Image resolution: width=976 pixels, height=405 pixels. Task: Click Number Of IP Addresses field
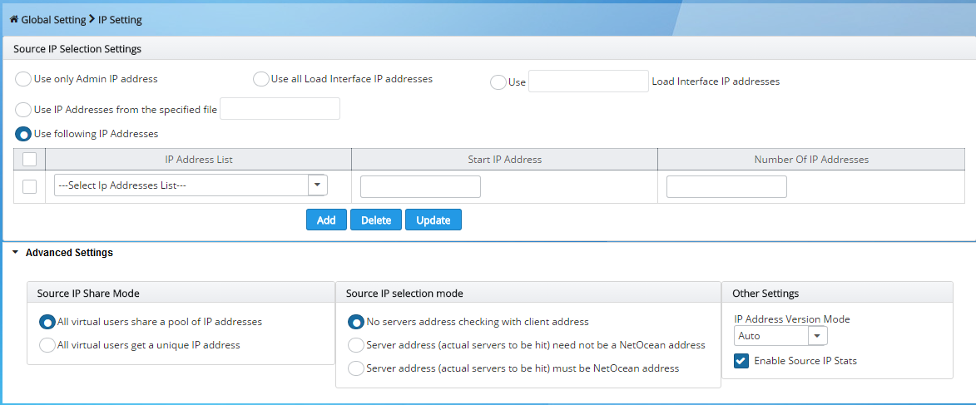coord(726,186)
